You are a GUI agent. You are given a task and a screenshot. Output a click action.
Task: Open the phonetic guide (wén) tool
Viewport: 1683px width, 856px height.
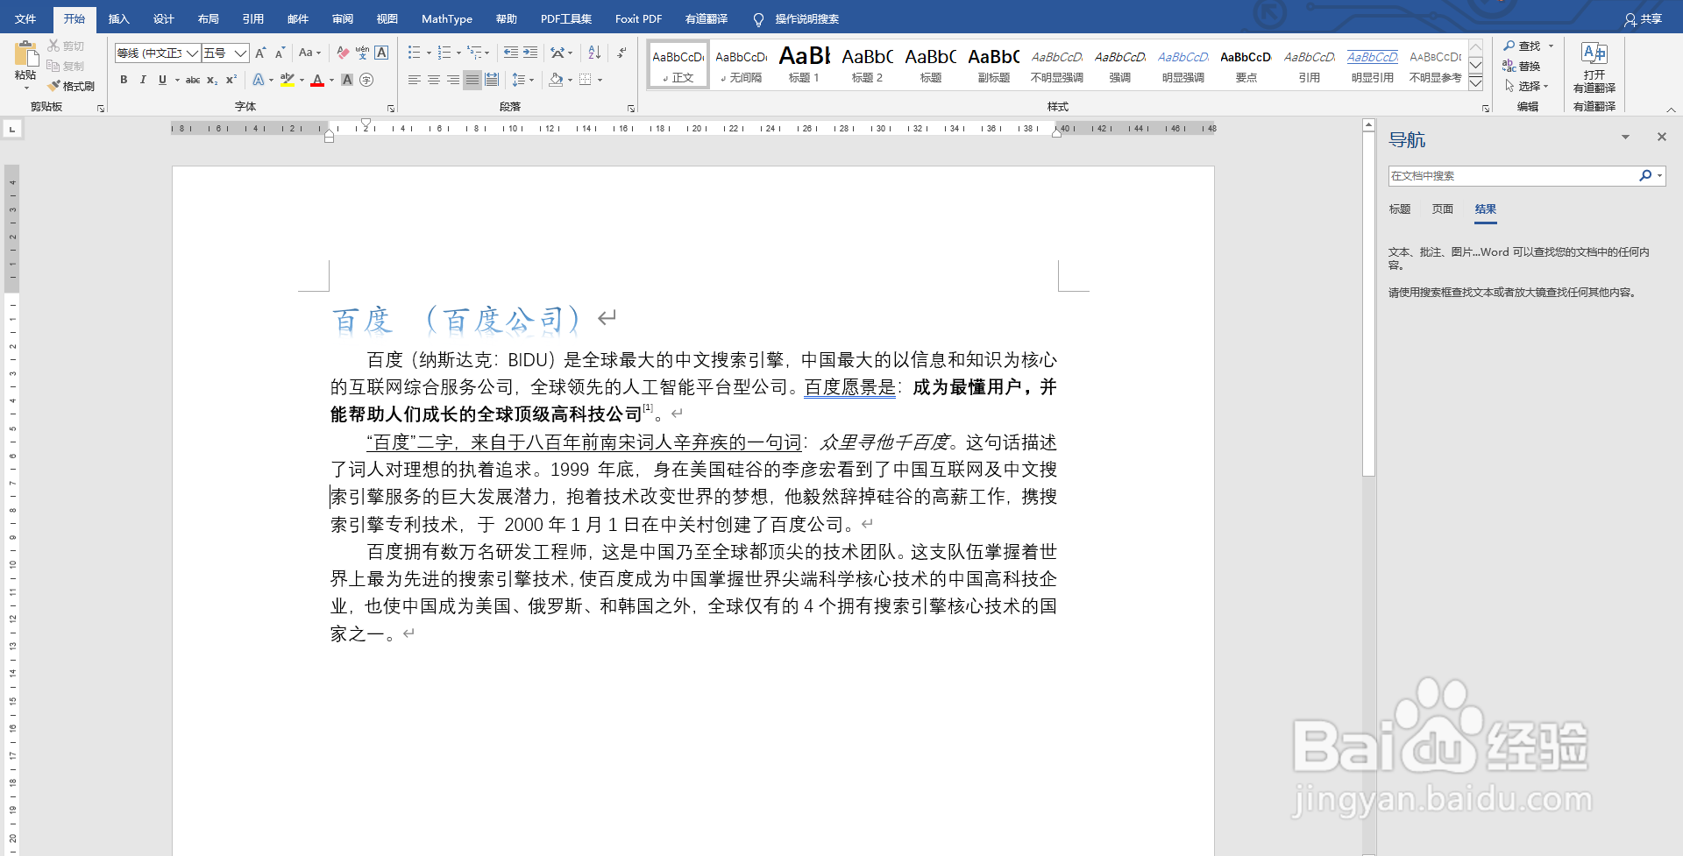pyautogui.click(x=362, y=53)
